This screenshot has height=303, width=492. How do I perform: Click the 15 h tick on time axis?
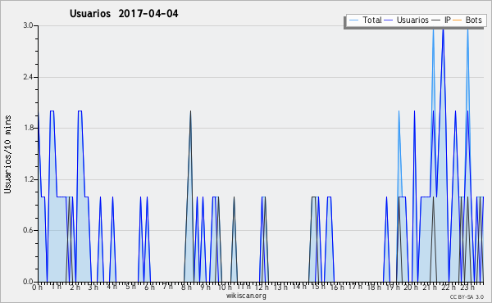tap(317, 287)
